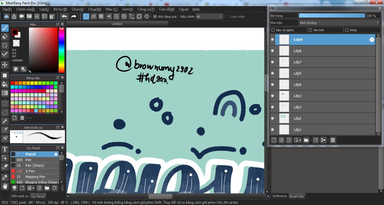The height and width of the screenshot is (205, 384).
Task: Select the Hand pan tool
Action: (4, 186)
